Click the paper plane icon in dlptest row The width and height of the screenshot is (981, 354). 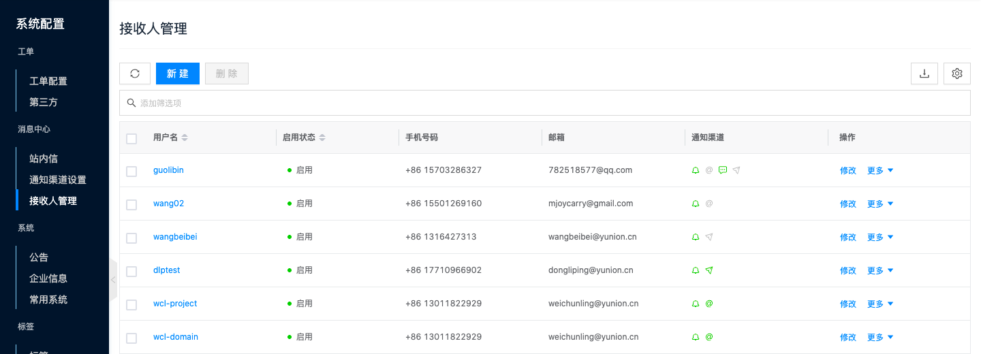[x=709, y=270]
